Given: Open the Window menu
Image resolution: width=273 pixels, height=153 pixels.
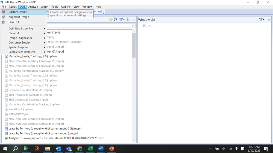Looking at the screenshot, I should (87, 7).
